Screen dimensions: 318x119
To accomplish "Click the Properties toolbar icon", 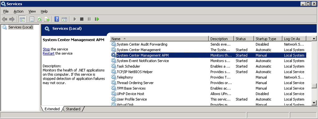I will [x=32, y=19].
